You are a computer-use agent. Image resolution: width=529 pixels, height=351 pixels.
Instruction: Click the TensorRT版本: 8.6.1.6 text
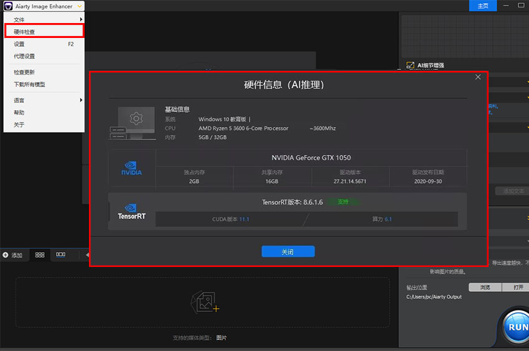tap(292, 202)
